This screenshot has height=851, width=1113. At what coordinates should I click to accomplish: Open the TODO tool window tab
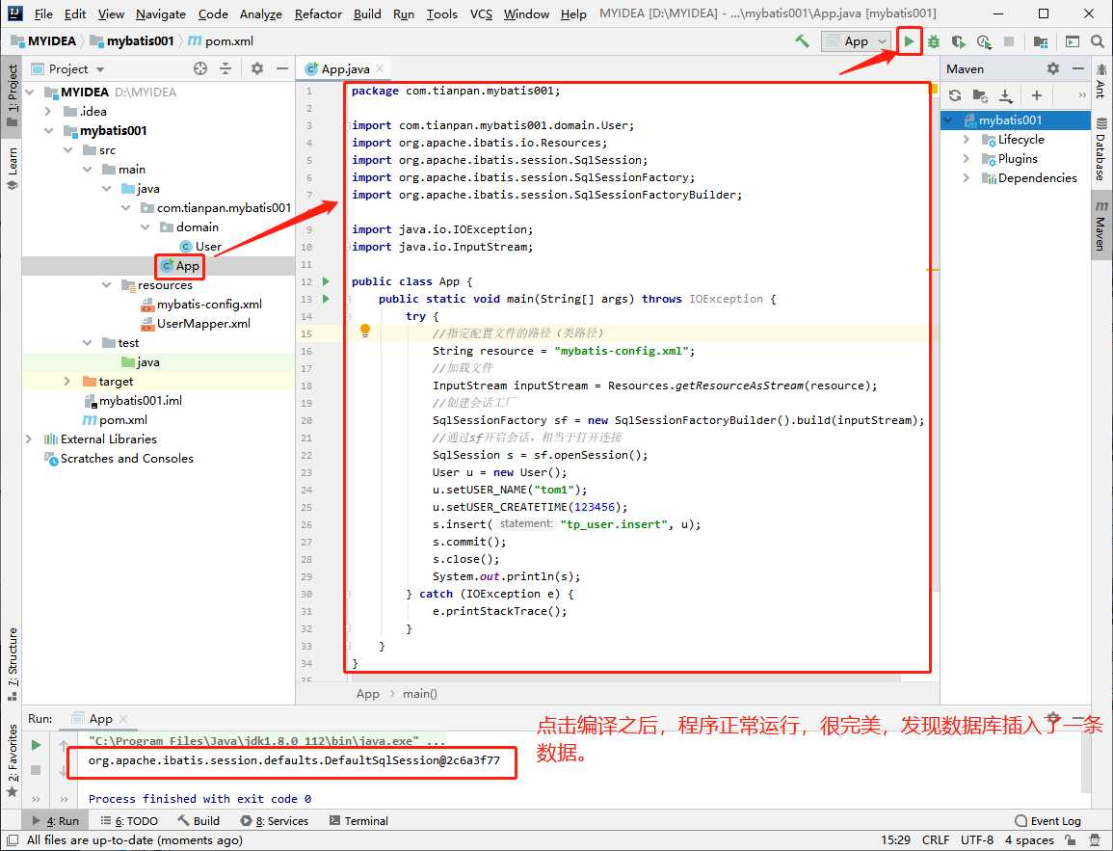pyautogui.click(x=129, y=821)
